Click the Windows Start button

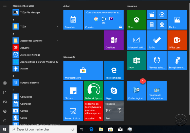click(5, 129)
